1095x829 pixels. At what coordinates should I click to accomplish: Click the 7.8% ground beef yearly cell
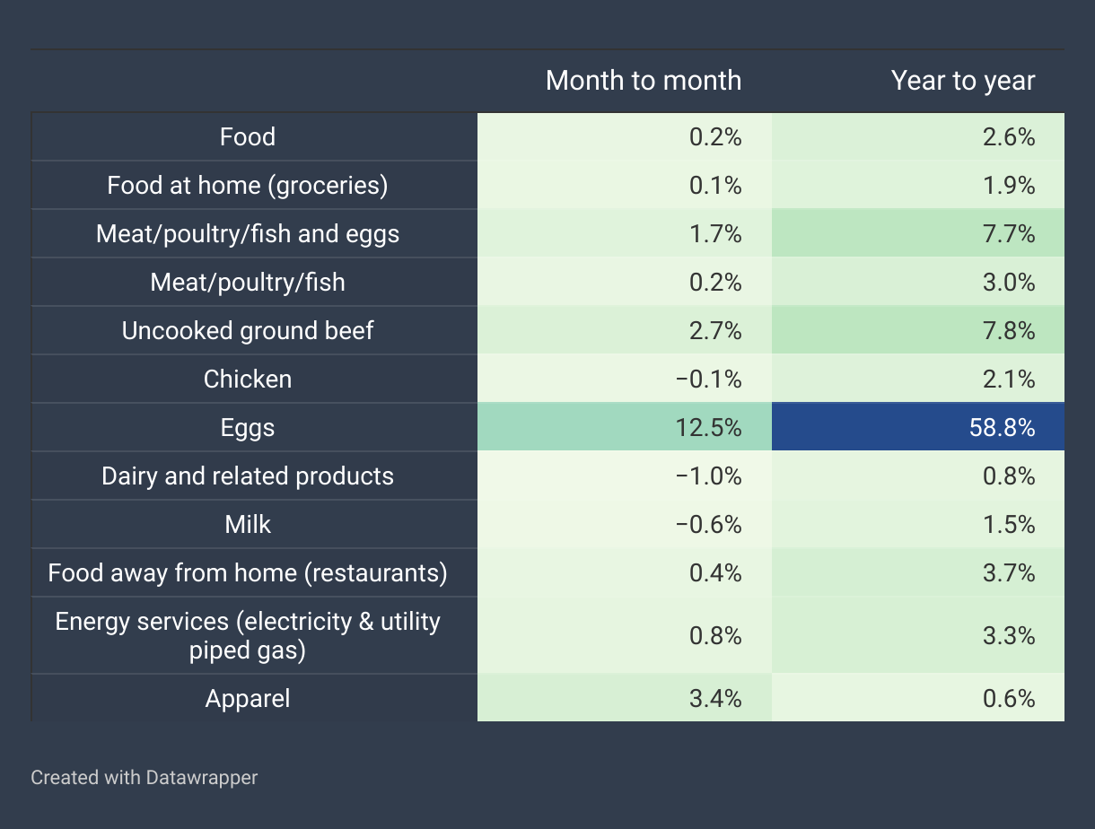918,331
